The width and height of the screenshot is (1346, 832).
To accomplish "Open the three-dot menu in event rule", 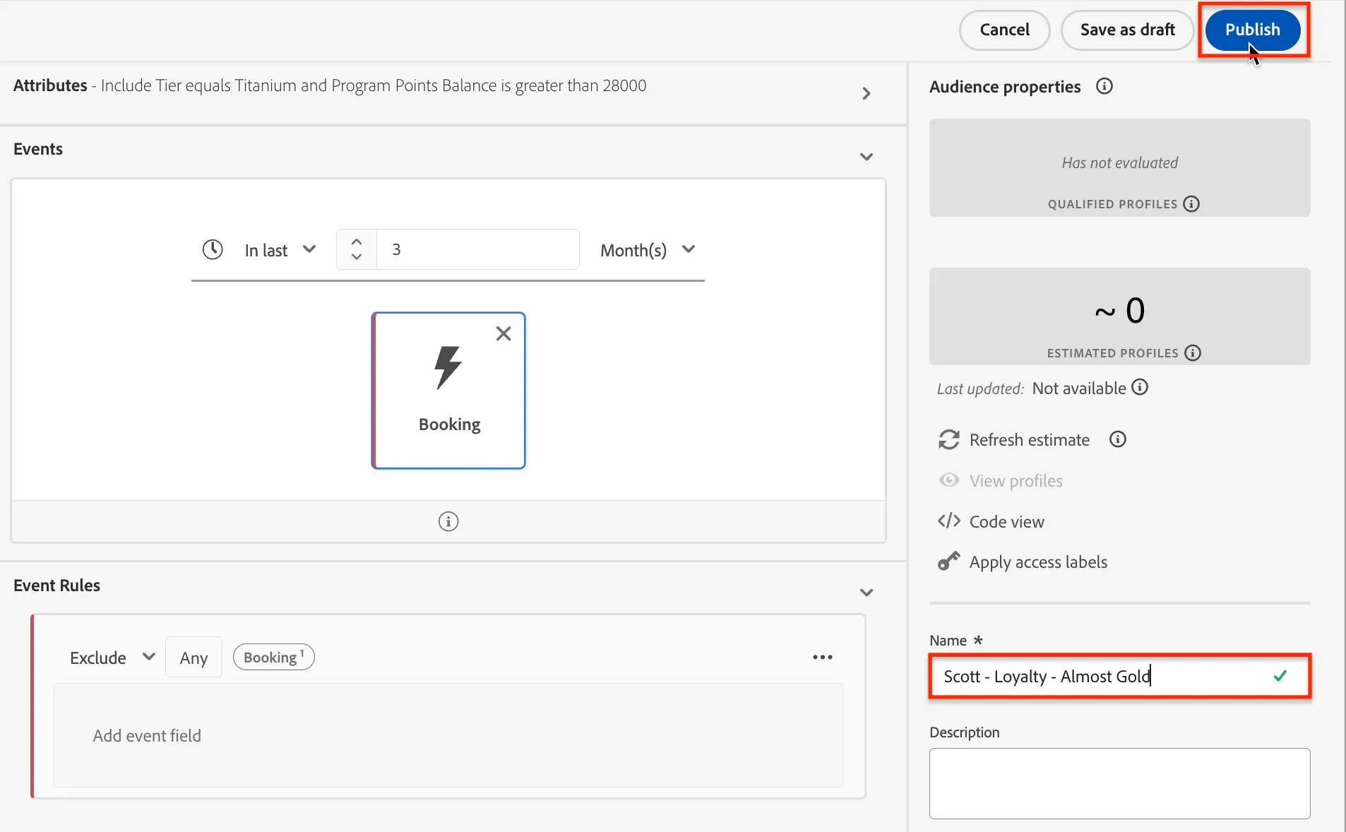I will (x=823, y=658).
